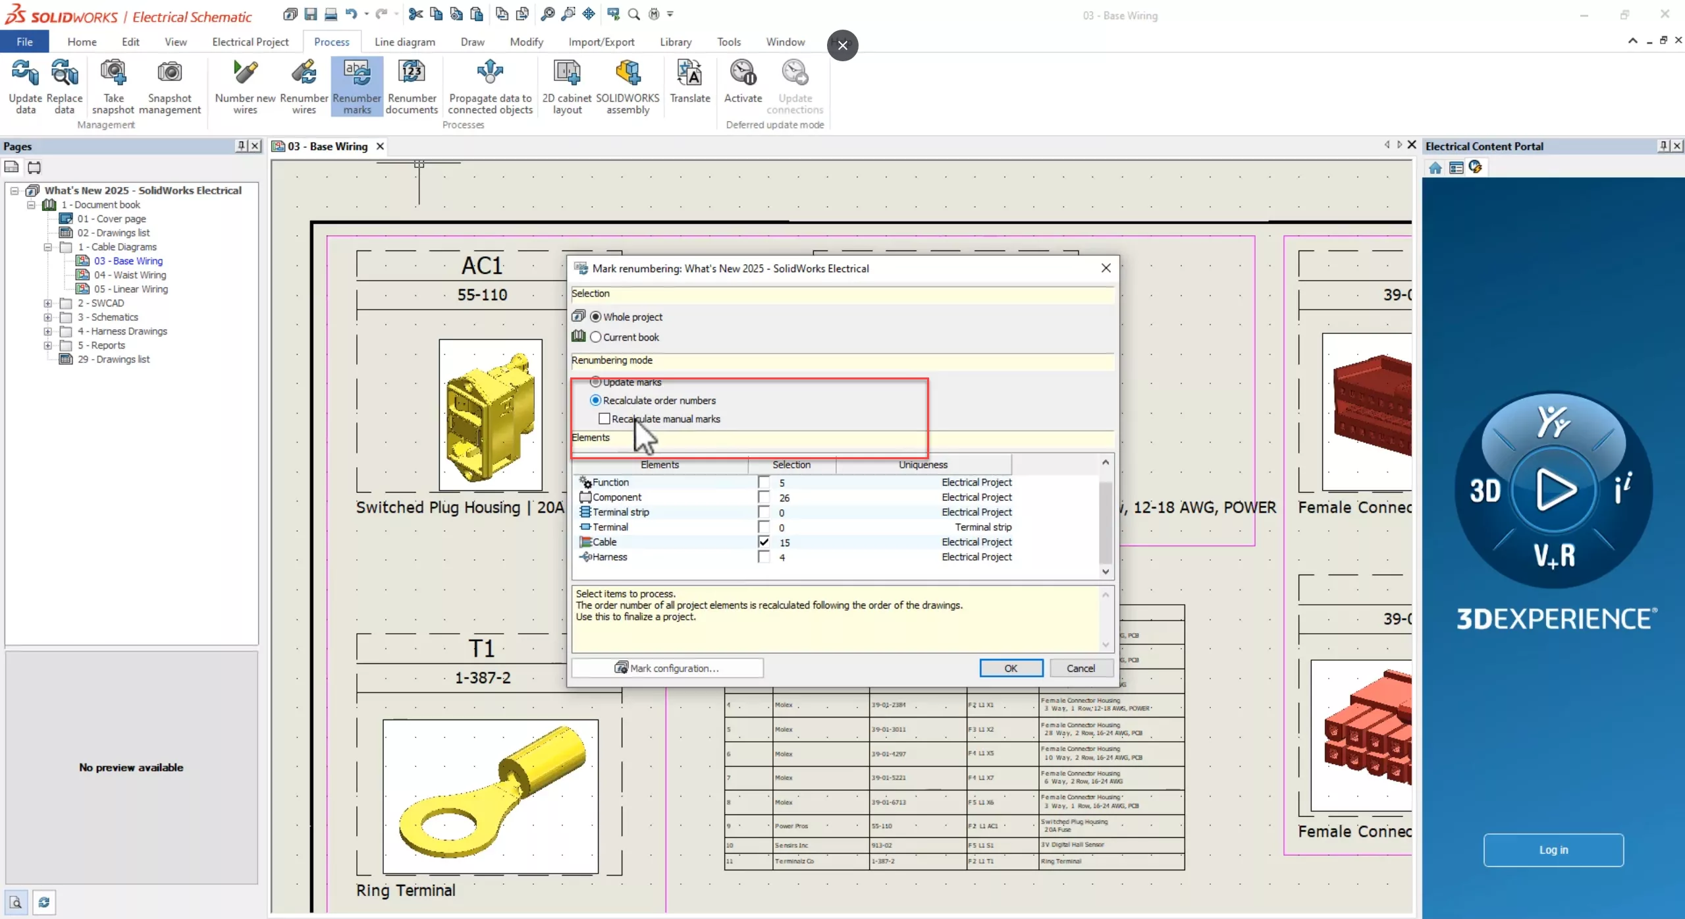Image resolution: width=1685 pixels, height=919 pixels.
Task: Click the Elements list scrollbar thumb
Action: [x=1106, y=522]
